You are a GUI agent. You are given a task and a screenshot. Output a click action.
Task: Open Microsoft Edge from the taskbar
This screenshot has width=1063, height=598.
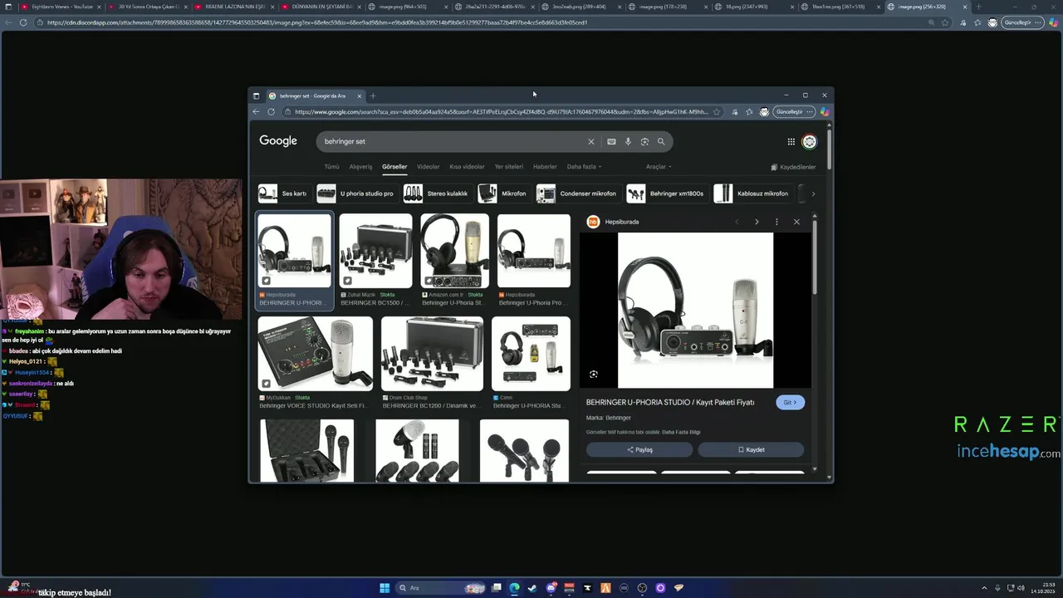(x=514, y=588)
